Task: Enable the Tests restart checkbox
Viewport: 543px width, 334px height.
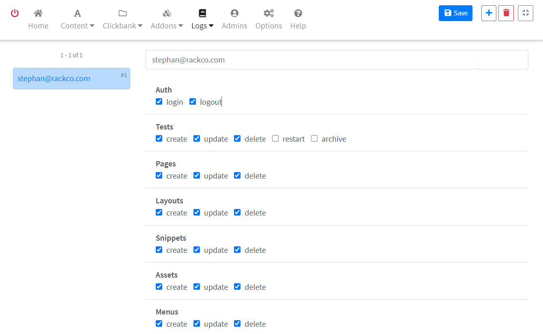Action: [275, 139]
